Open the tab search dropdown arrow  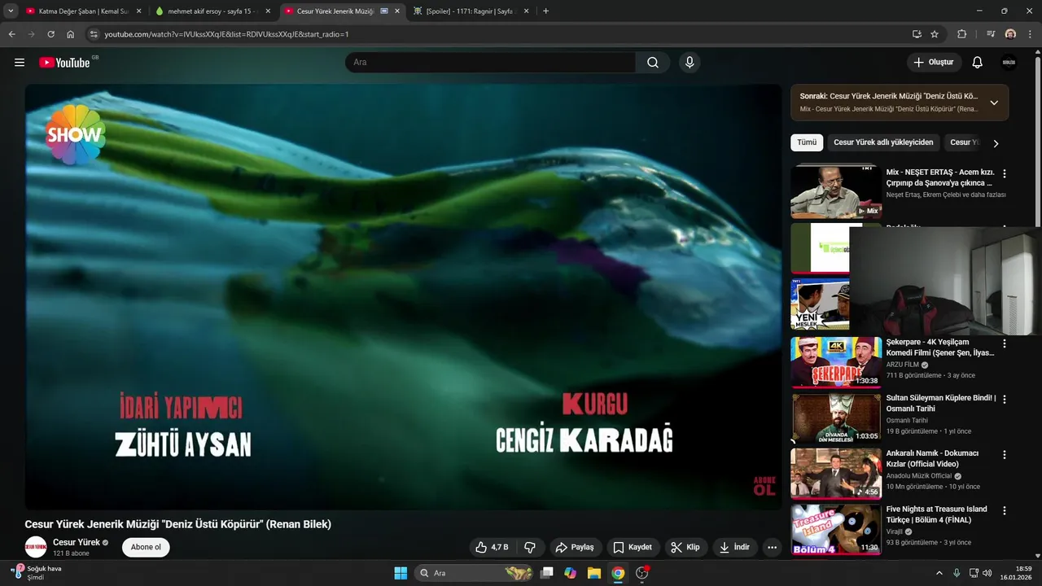(x=11, y=11)
